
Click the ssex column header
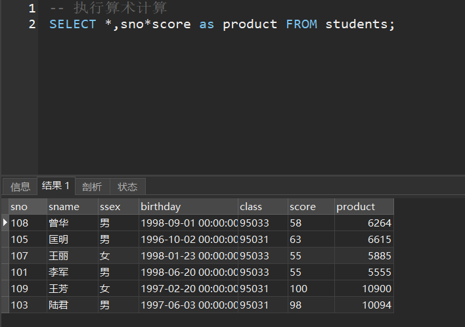point(118,207)
